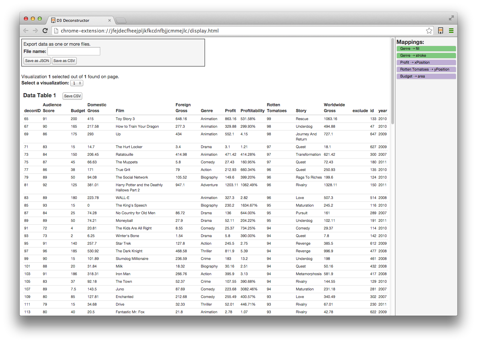This screenshot has width=477, height=343.
Task: Click the Save as JSON button
Action: pyautogui.click(x=37, y=61)
